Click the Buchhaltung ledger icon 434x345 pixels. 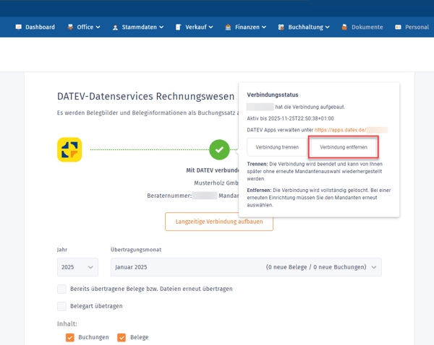click(x=281, y=27)
